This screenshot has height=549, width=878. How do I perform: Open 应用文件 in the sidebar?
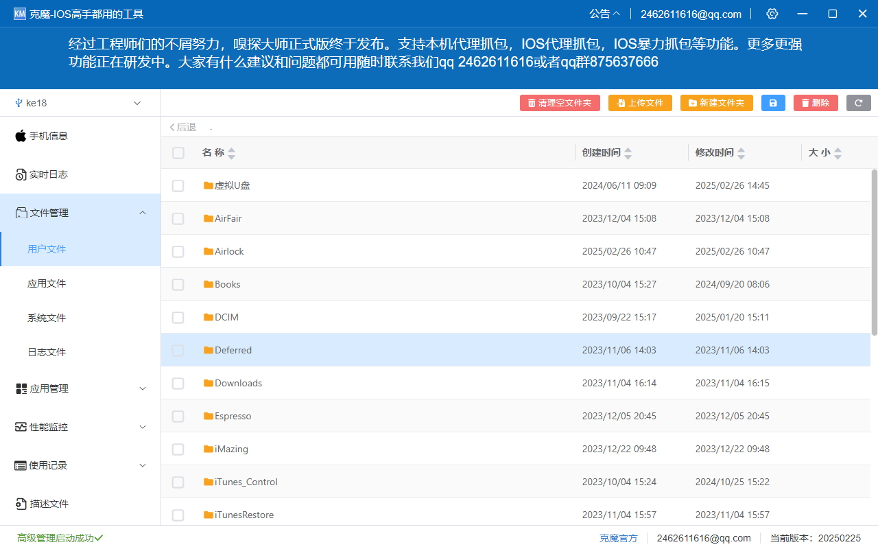[x=80, y=283]
